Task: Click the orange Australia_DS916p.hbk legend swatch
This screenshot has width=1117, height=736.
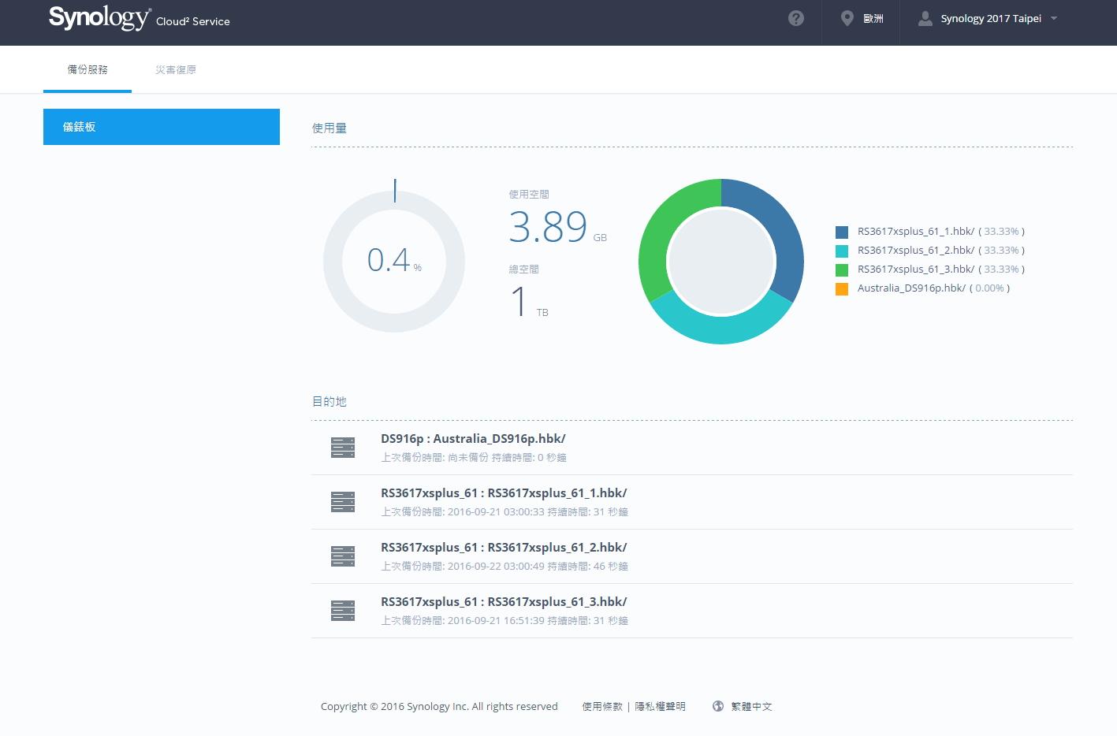Action: 842,288
